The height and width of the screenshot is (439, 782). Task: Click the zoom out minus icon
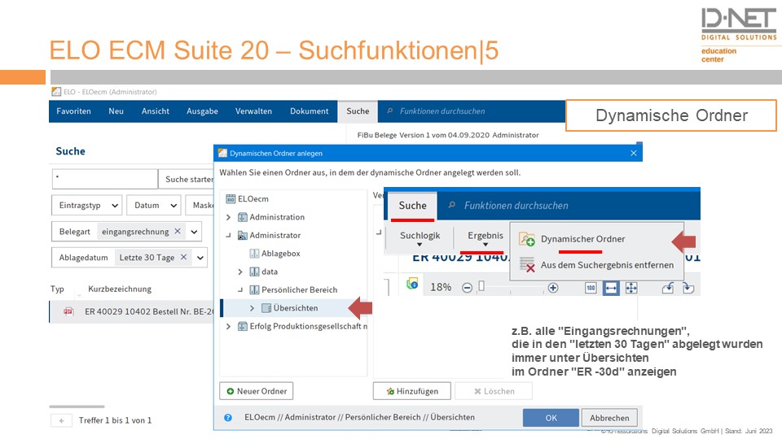pos(467,288)
